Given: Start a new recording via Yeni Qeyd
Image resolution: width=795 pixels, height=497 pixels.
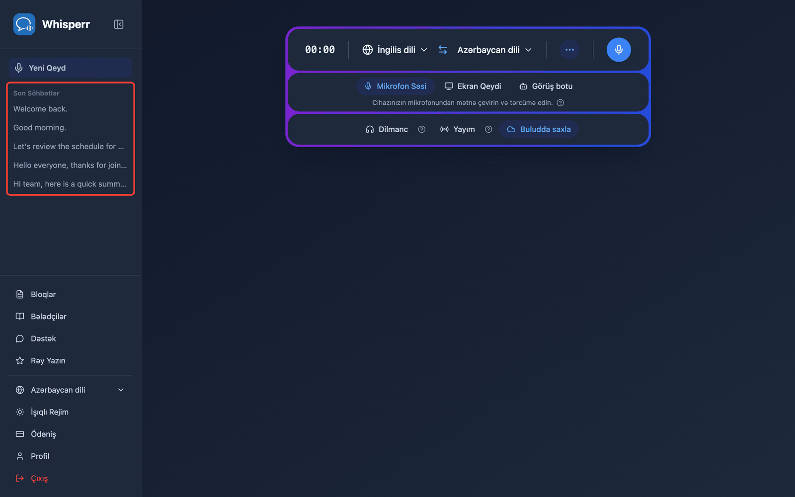Looking at the screenshot, I should click(70, 68).
